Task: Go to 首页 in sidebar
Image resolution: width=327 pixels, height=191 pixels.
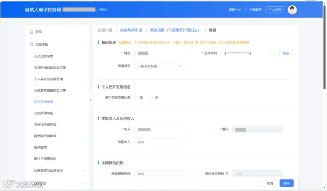Action: pyautogui.click(x=39, y=32)
